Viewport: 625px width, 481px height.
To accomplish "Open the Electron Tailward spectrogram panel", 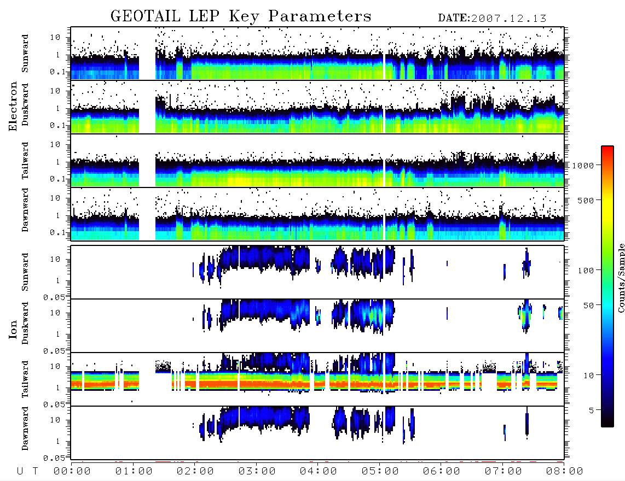I will tap(317, 161).
